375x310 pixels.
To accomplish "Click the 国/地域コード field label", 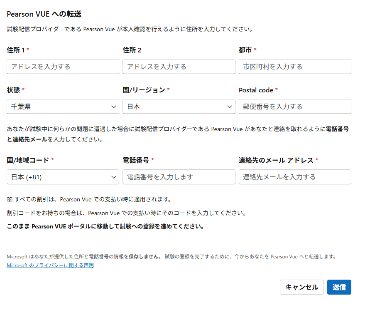I will 28,160.
